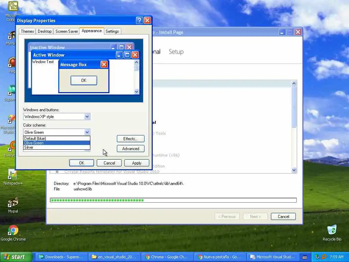Image resolution: width=349 pixels, height=262 pixels.
Task: Click the installer progress bar
Action: (173, 200)
